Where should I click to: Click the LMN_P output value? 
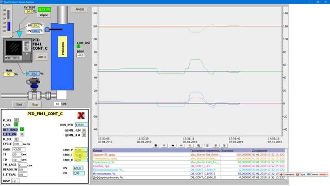pos(81,150)
